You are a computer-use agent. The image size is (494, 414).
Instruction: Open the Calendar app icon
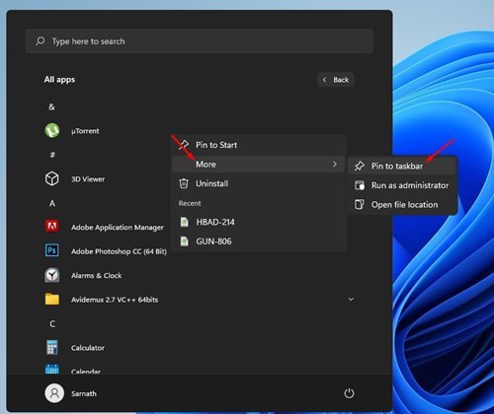(x=52, y=370)
